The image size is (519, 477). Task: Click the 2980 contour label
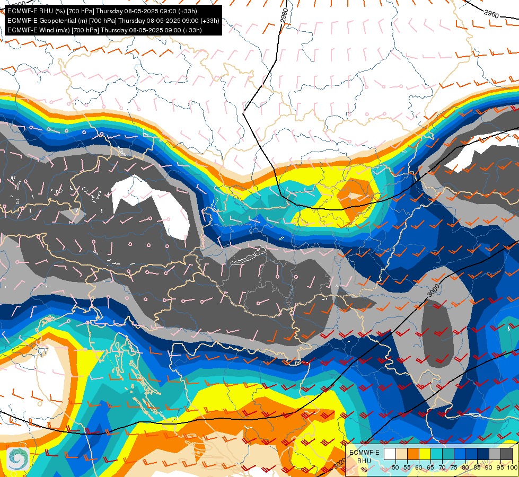285,15
